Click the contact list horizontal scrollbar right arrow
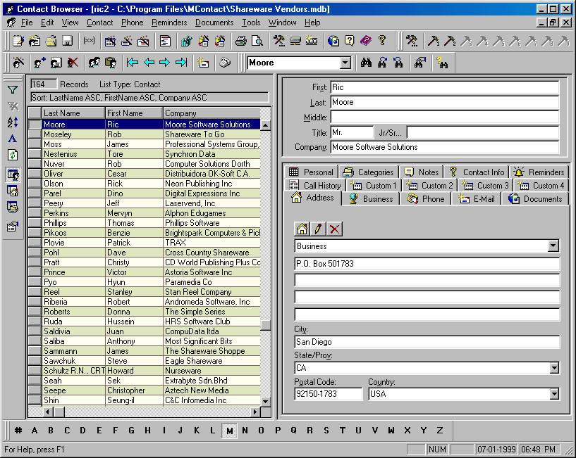 click(x=255, y=412)
